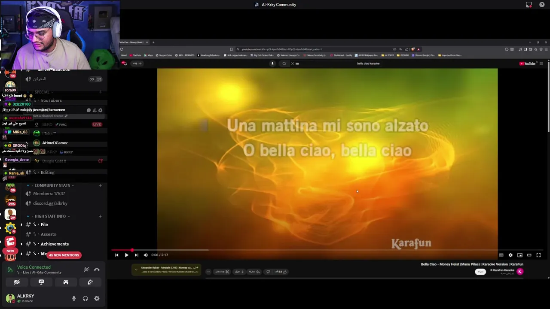550x309 pixels.
Task: Toggle subtitles on the YouTube player
Action: pos(501,255)
